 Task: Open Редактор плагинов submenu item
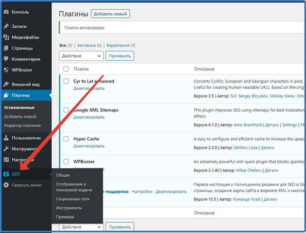[22, 125]
